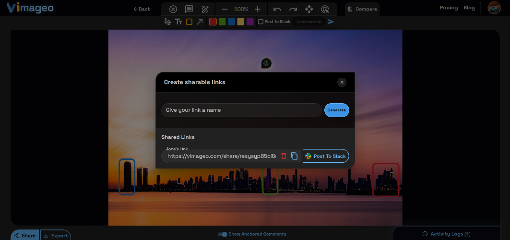Click the link name input field
The width and height of the screenshot is (510, 240).
pyautogui.click(x=241, y=110)
